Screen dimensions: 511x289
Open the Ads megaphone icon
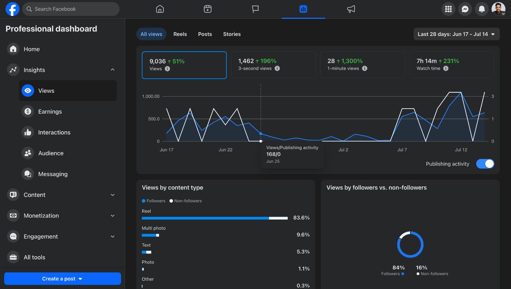[x=351, y=9]
